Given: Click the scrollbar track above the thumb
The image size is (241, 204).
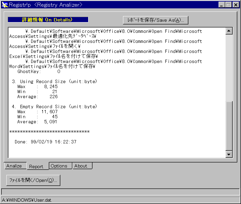Looking at the screenshot, I should point(229,67).
